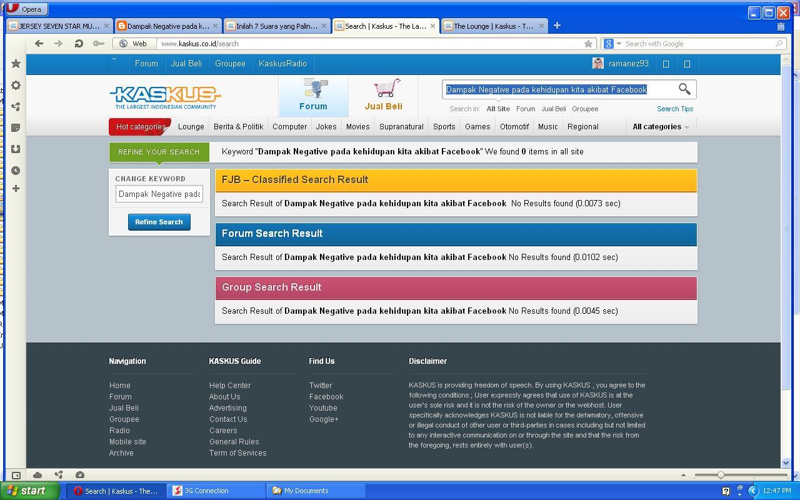Click the ramanez93 user avatar
Viewport: 800px width, 500px height.
coord(598,63)
